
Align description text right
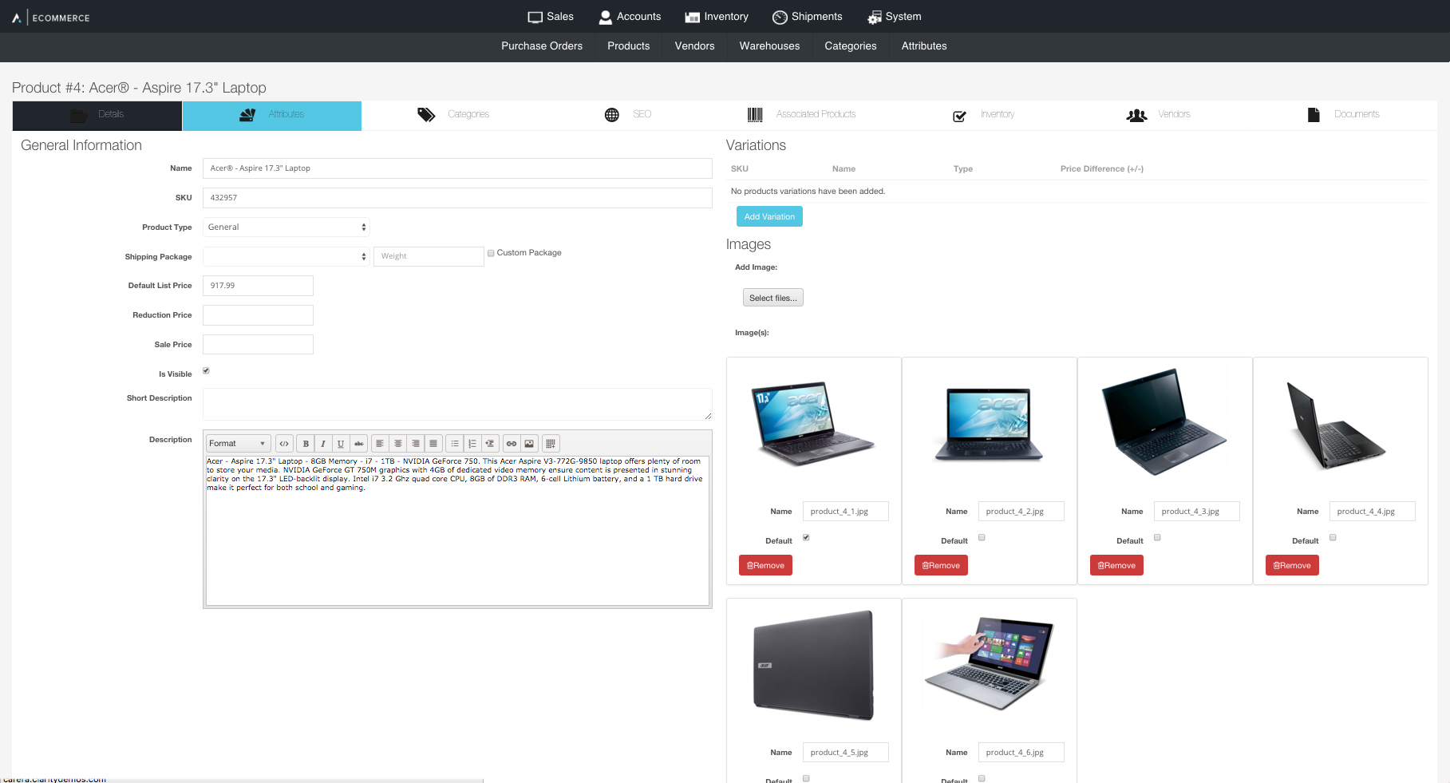point(416,444)
